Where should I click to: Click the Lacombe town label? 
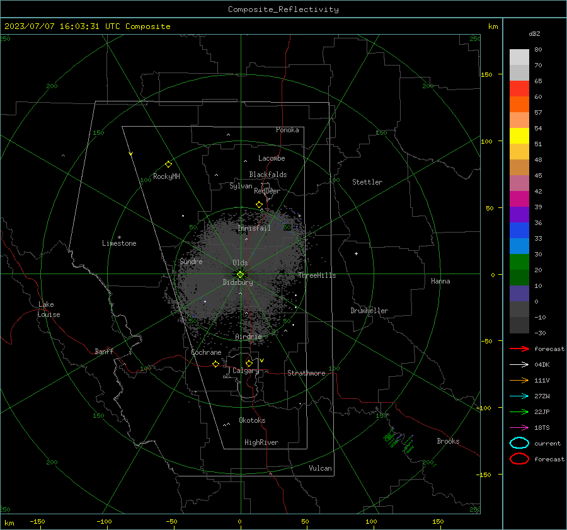pos(272,158)
